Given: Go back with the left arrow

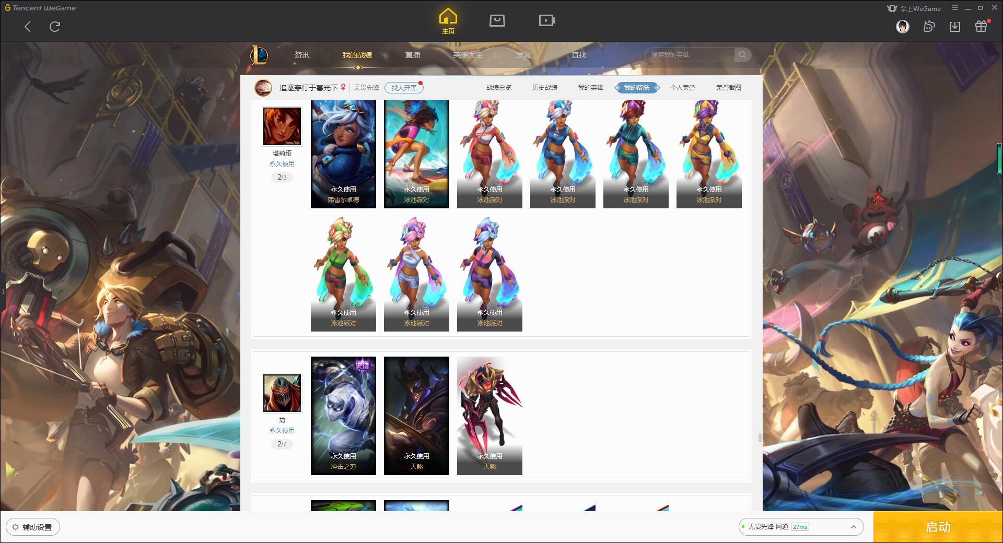Looking at the screenshot, I should click(28, 27).
